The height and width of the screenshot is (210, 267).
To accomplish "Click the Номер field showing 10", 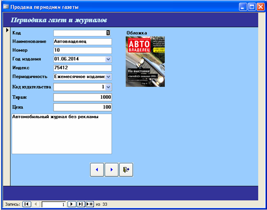I will pos(82,50).
